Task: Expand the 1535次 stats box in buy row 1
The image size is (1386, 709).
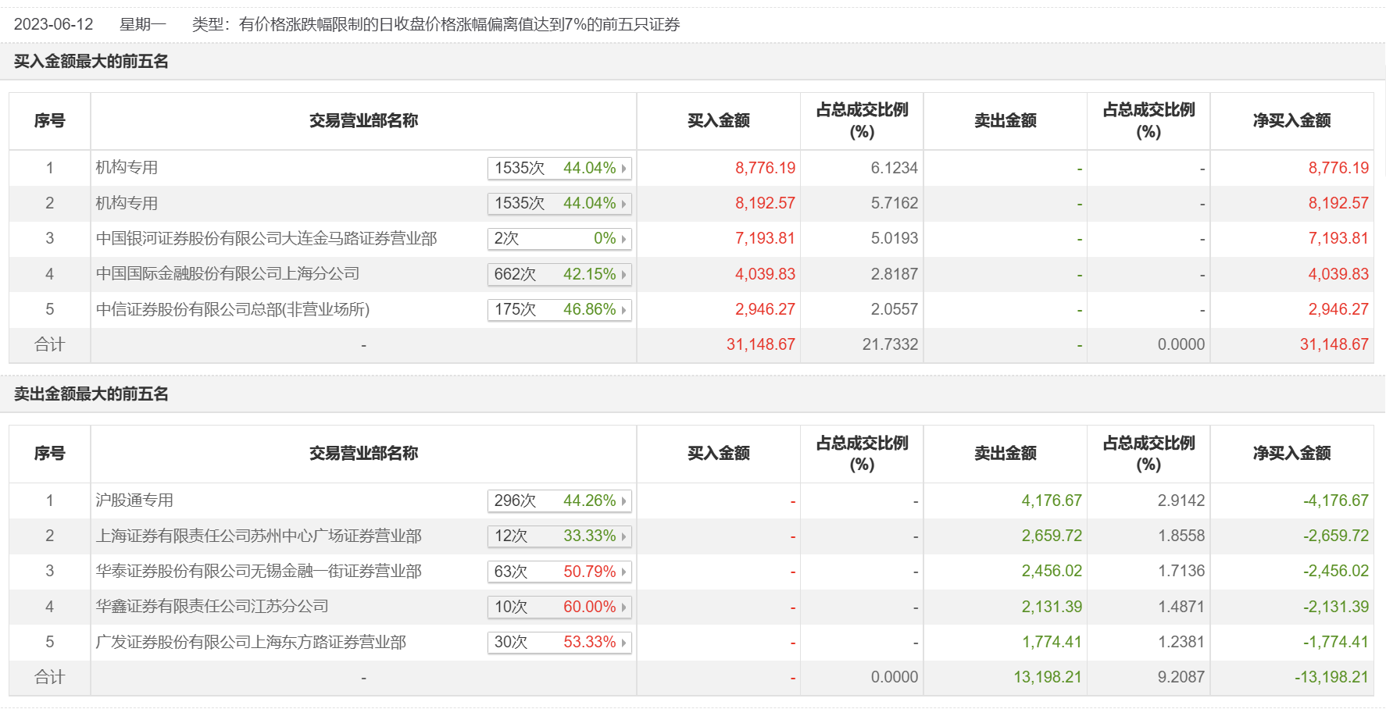Action: [559, 168]
